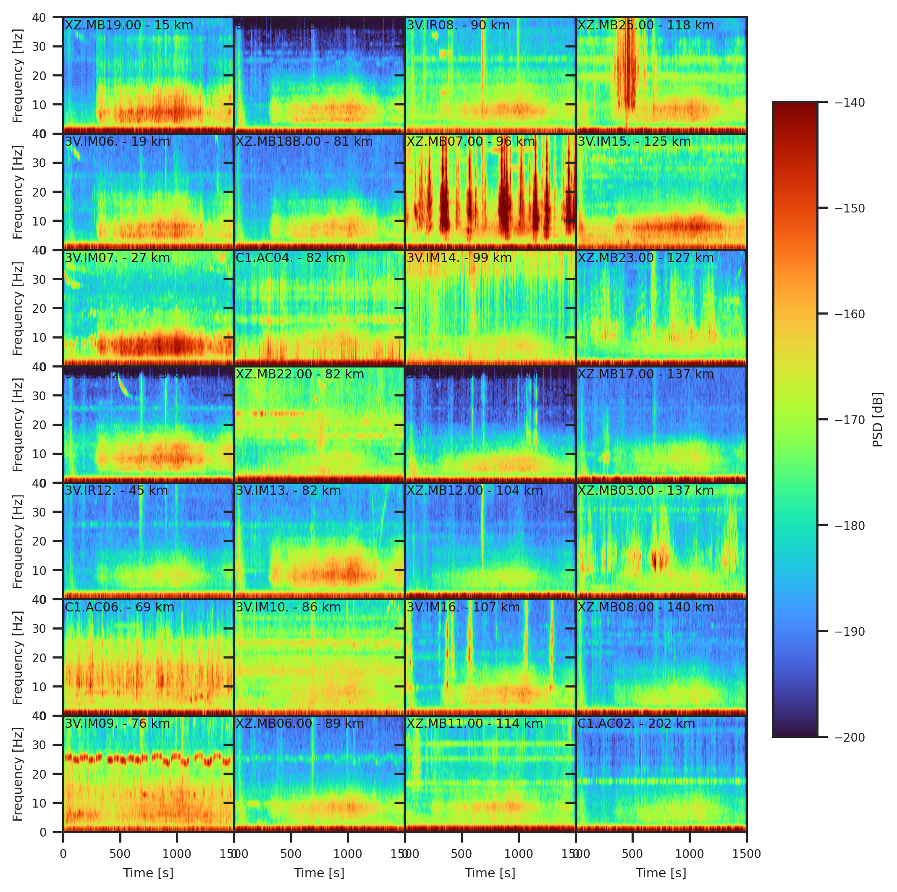This screenshot has height=892, width=897.
Task: Click the top-left Frequency [Hz] axis label
Action: coord(18,76)
